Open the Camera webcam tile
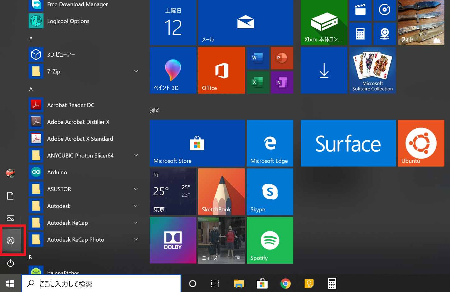450x292 pixels. (384, 34)
